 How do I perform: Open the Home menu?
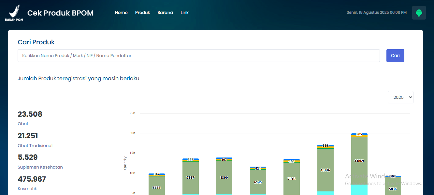[121, 13]
